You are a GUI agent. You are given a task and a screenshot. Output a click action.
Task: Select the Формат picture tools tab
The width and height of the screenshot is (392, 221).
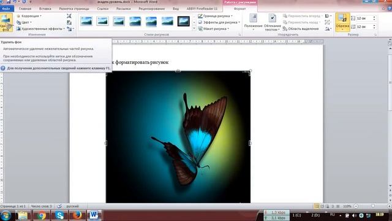pyautogui.click(x=239, y=9)
